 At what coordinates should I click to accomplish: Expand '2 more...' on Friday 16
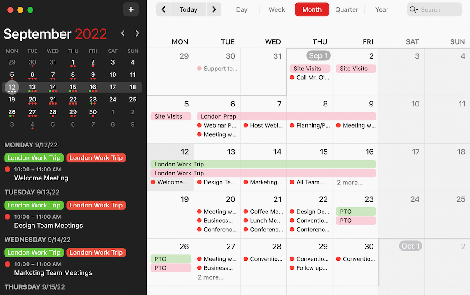[x=350, y=183]
